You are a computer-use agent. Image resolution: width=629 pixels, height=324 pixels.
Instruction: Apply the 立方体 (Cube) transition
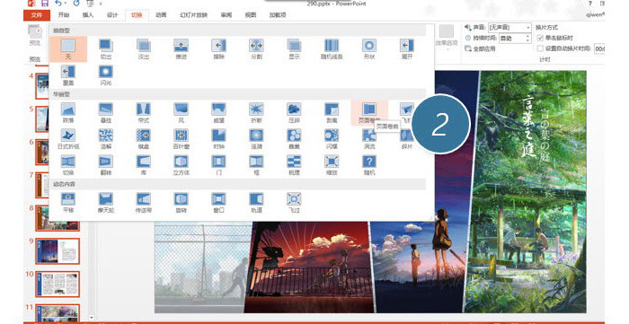tap(182, 165)
